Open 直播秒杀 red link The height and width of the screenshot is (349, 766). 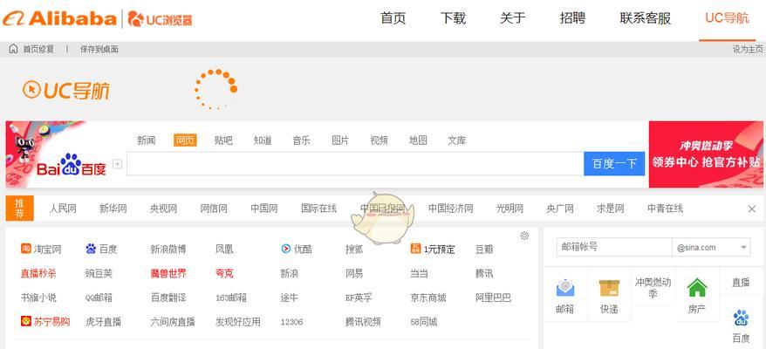click(38, 273)
